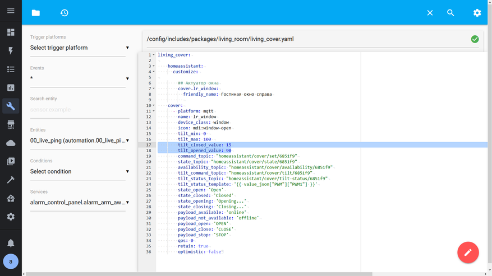Open the Select condition dropdown

pos(80,172)
